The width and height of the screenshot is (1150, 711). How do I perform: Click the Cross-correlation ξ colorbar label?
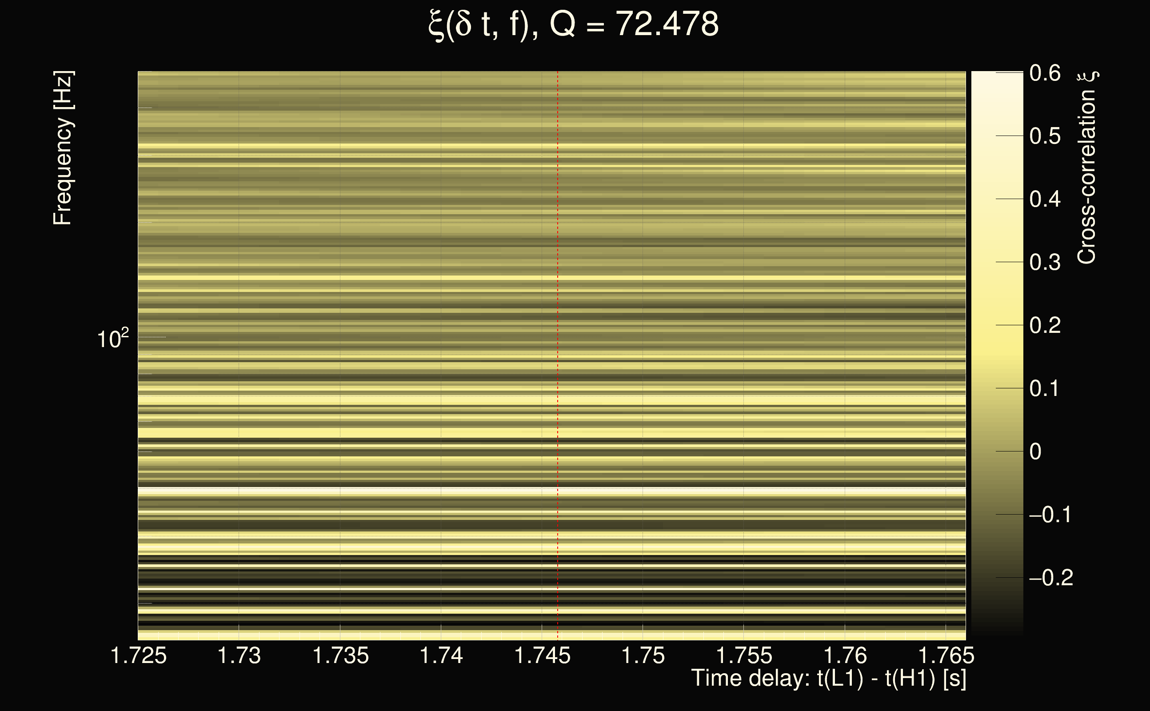1086,168
